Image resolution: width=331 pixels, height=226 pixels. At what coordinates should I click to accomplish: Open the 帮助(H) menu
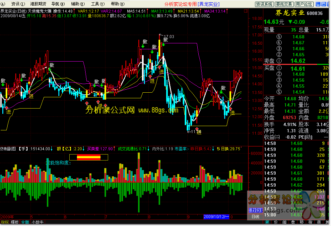(118, 4)
